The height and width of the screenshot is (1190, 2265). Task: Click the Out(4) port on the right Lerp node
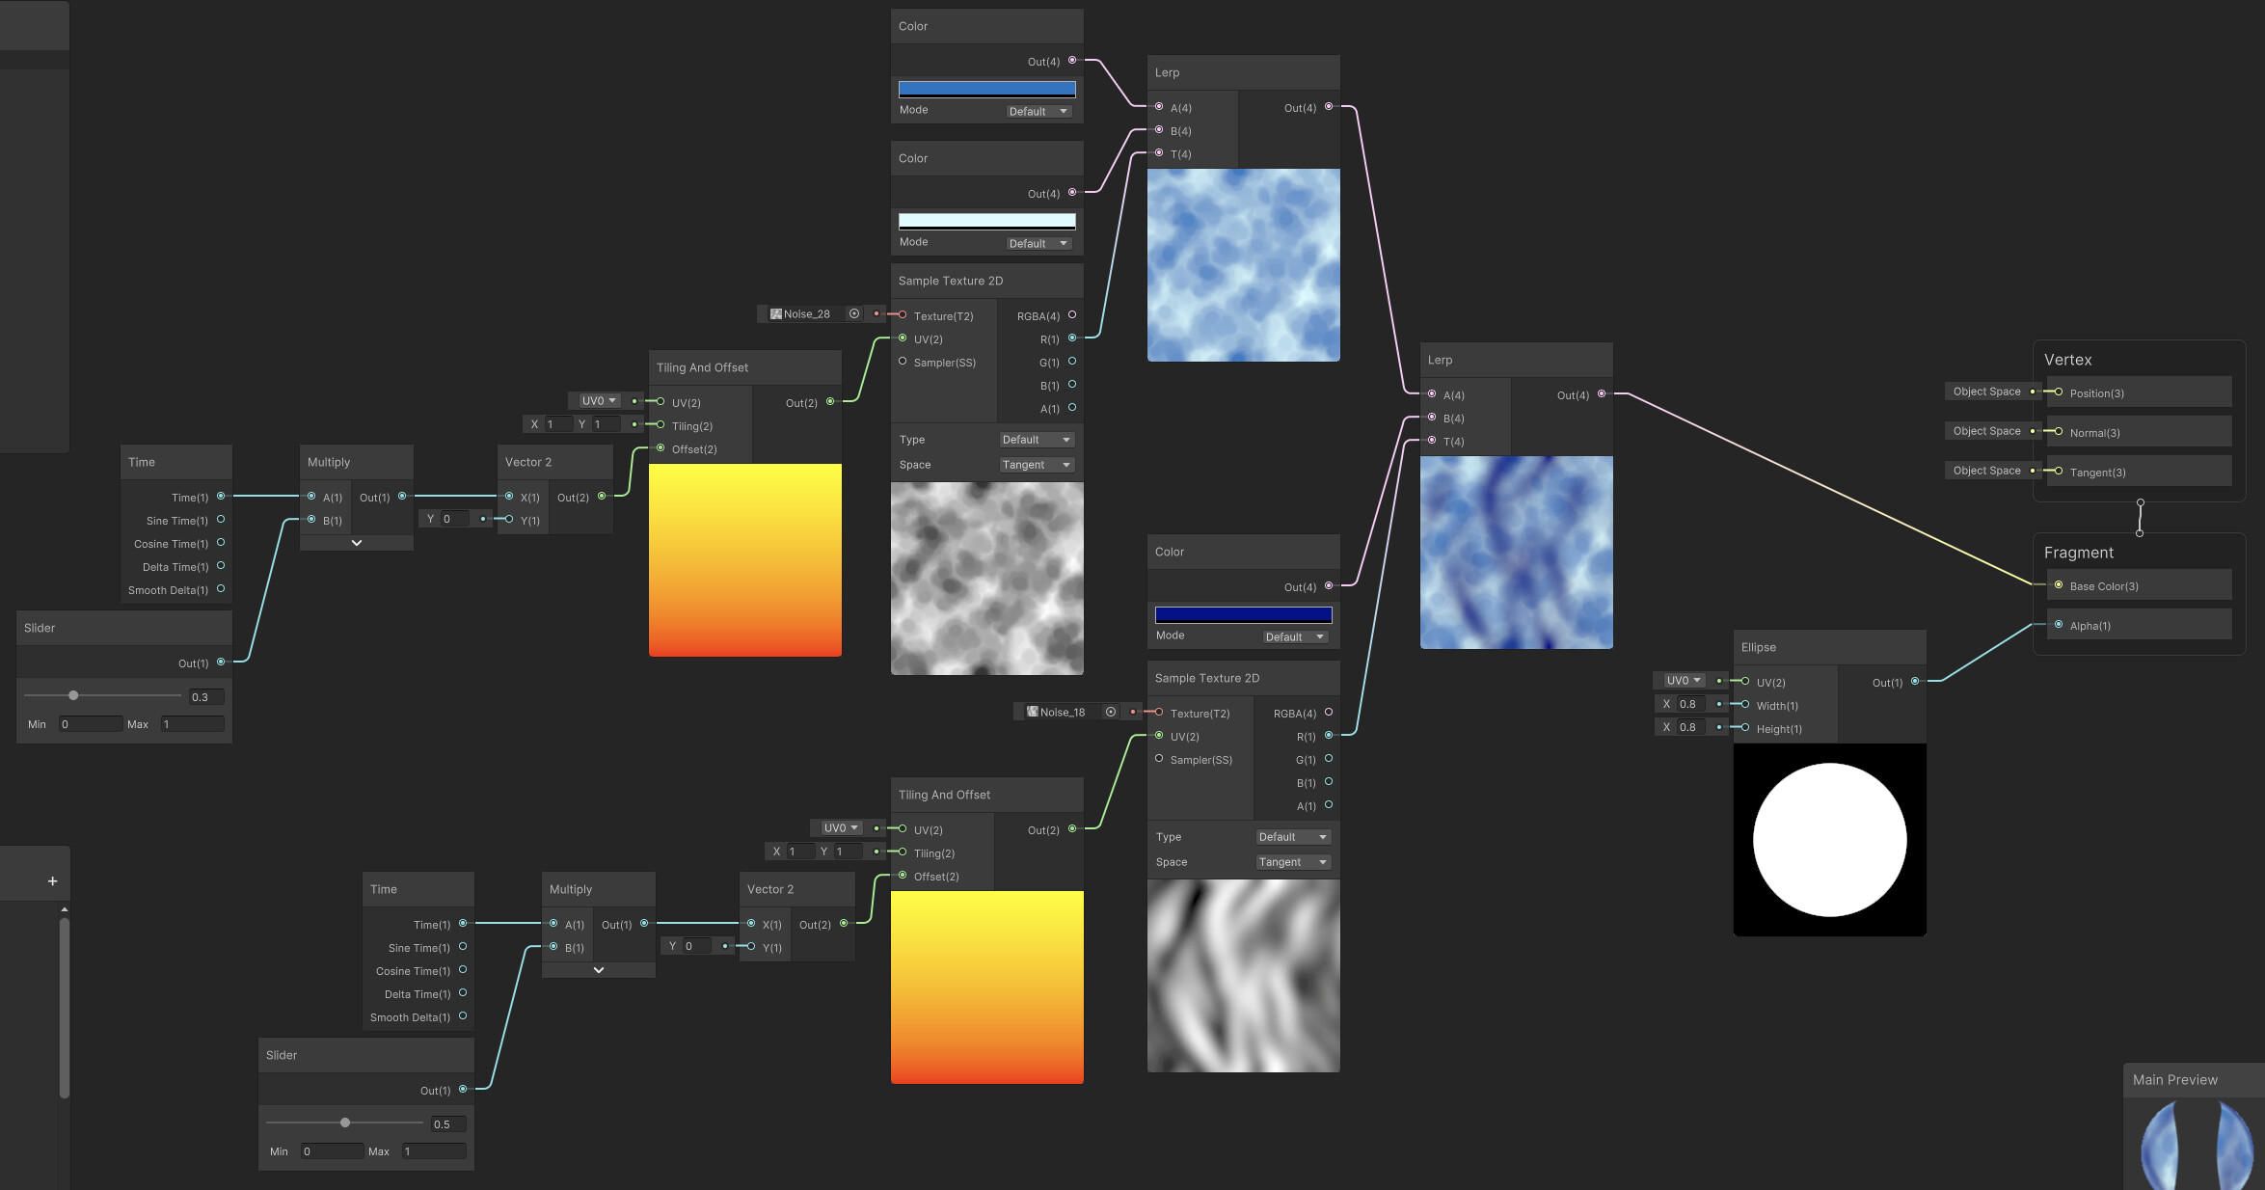1602,394
